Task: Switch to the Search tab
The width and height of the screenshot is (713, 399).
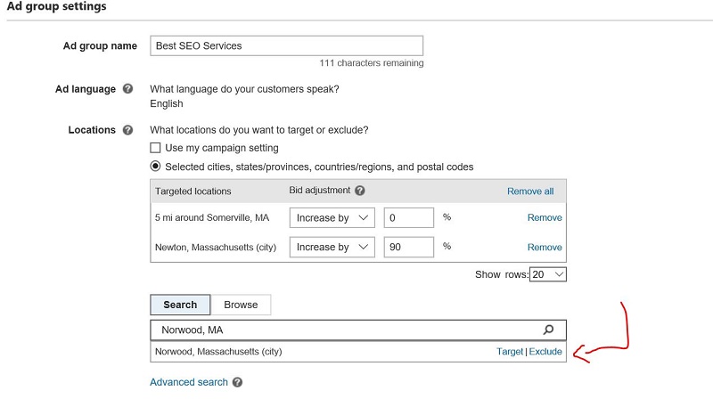Action: click(x=180, y=305)
